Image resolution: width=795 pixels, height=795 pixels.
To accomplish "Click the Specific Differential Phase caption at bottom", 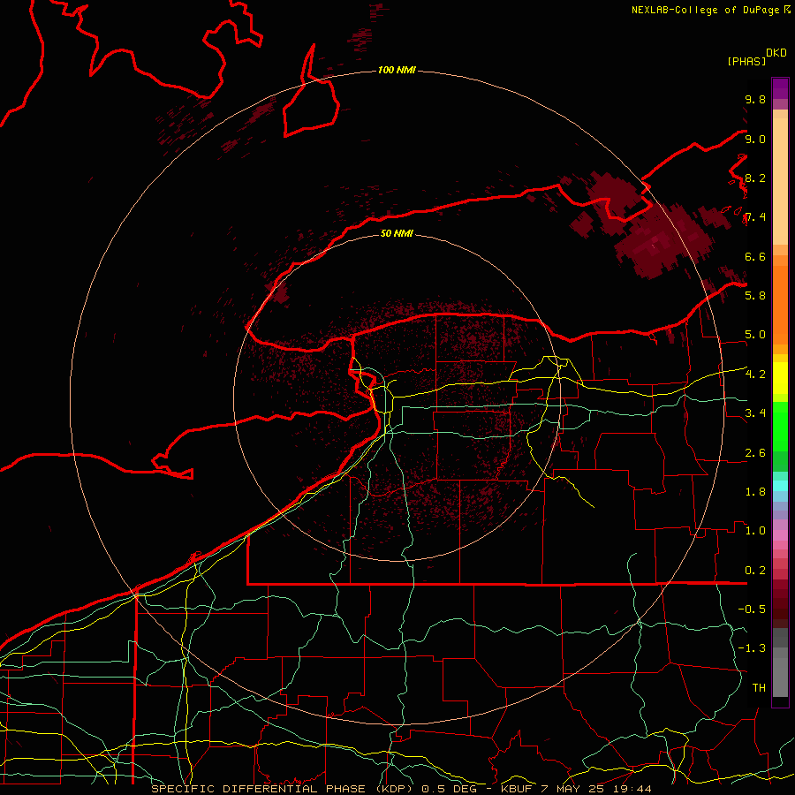I will 402,789.
